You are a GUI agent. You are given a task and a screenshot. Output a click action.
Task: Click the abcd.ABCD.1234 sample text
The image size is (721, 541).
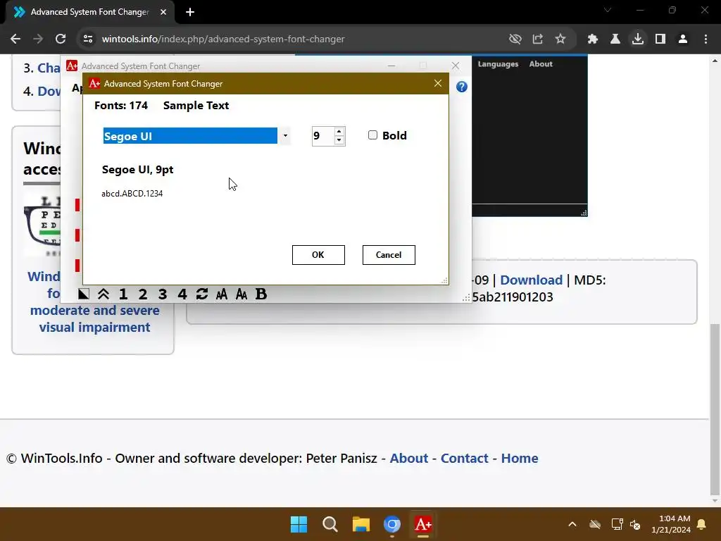tap(132, 194)
